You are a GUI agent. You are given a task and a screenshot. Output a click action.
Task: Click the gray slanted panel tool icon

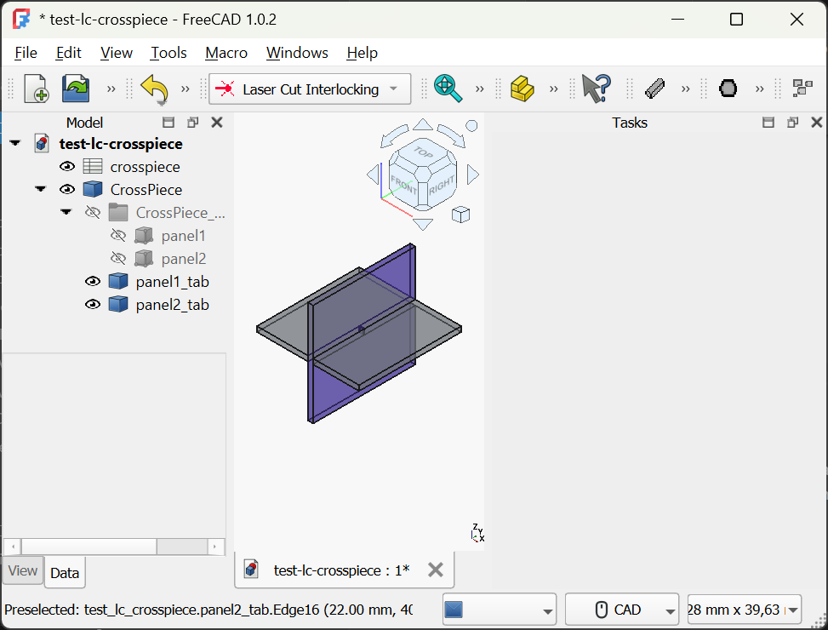tap(654, 89)
